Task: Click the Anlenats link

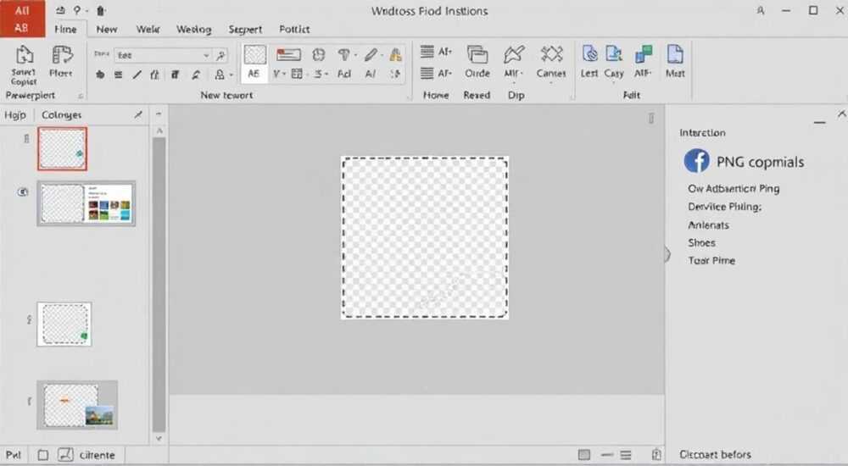Action: point(708,225)
